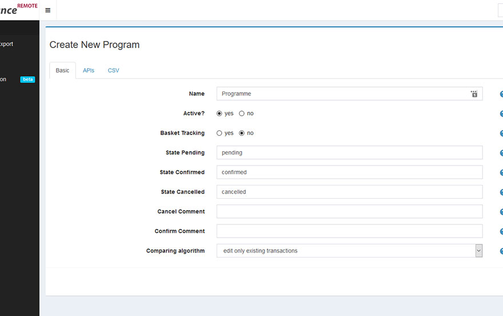503x316 pixels.
Task: Click into the Name input field
Action: pos(343,94)
